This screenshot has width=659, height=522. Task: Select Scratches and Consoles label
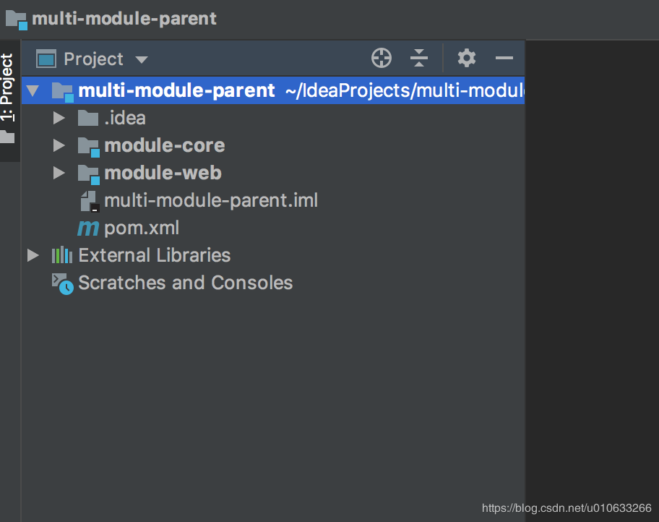coord(185,283)
